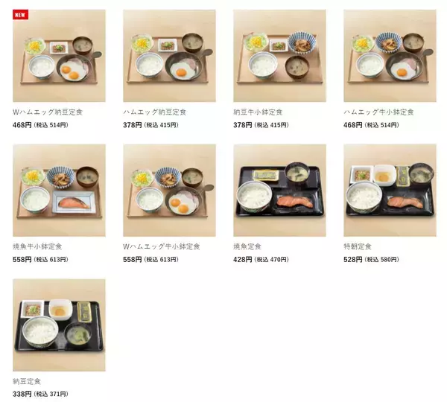Select the Wハムエッグ牛小鉢定食 title link
Screen dimensions: 447x402
[162, 246]
